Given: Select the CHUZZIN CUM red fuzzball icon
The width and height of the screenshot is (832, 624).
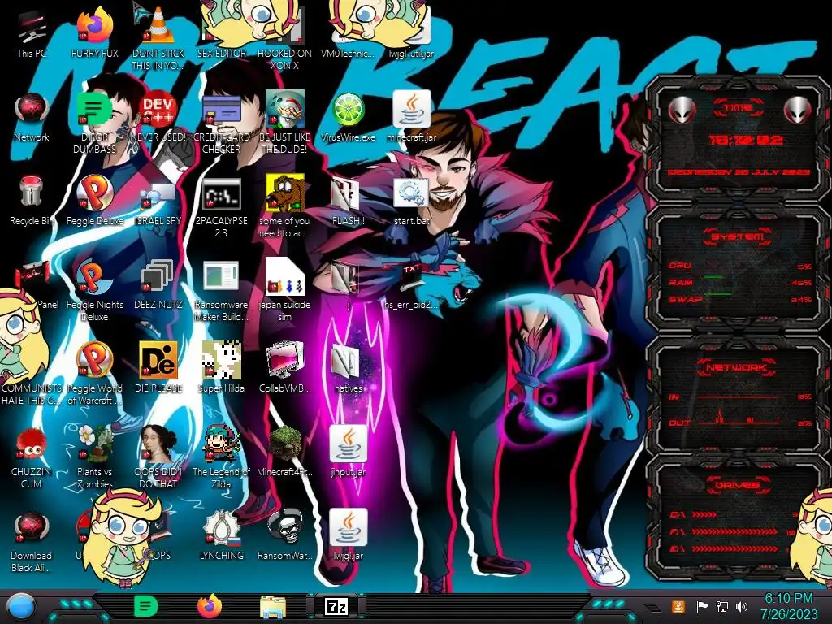Looking at the screenshot, I should point(32,458).
